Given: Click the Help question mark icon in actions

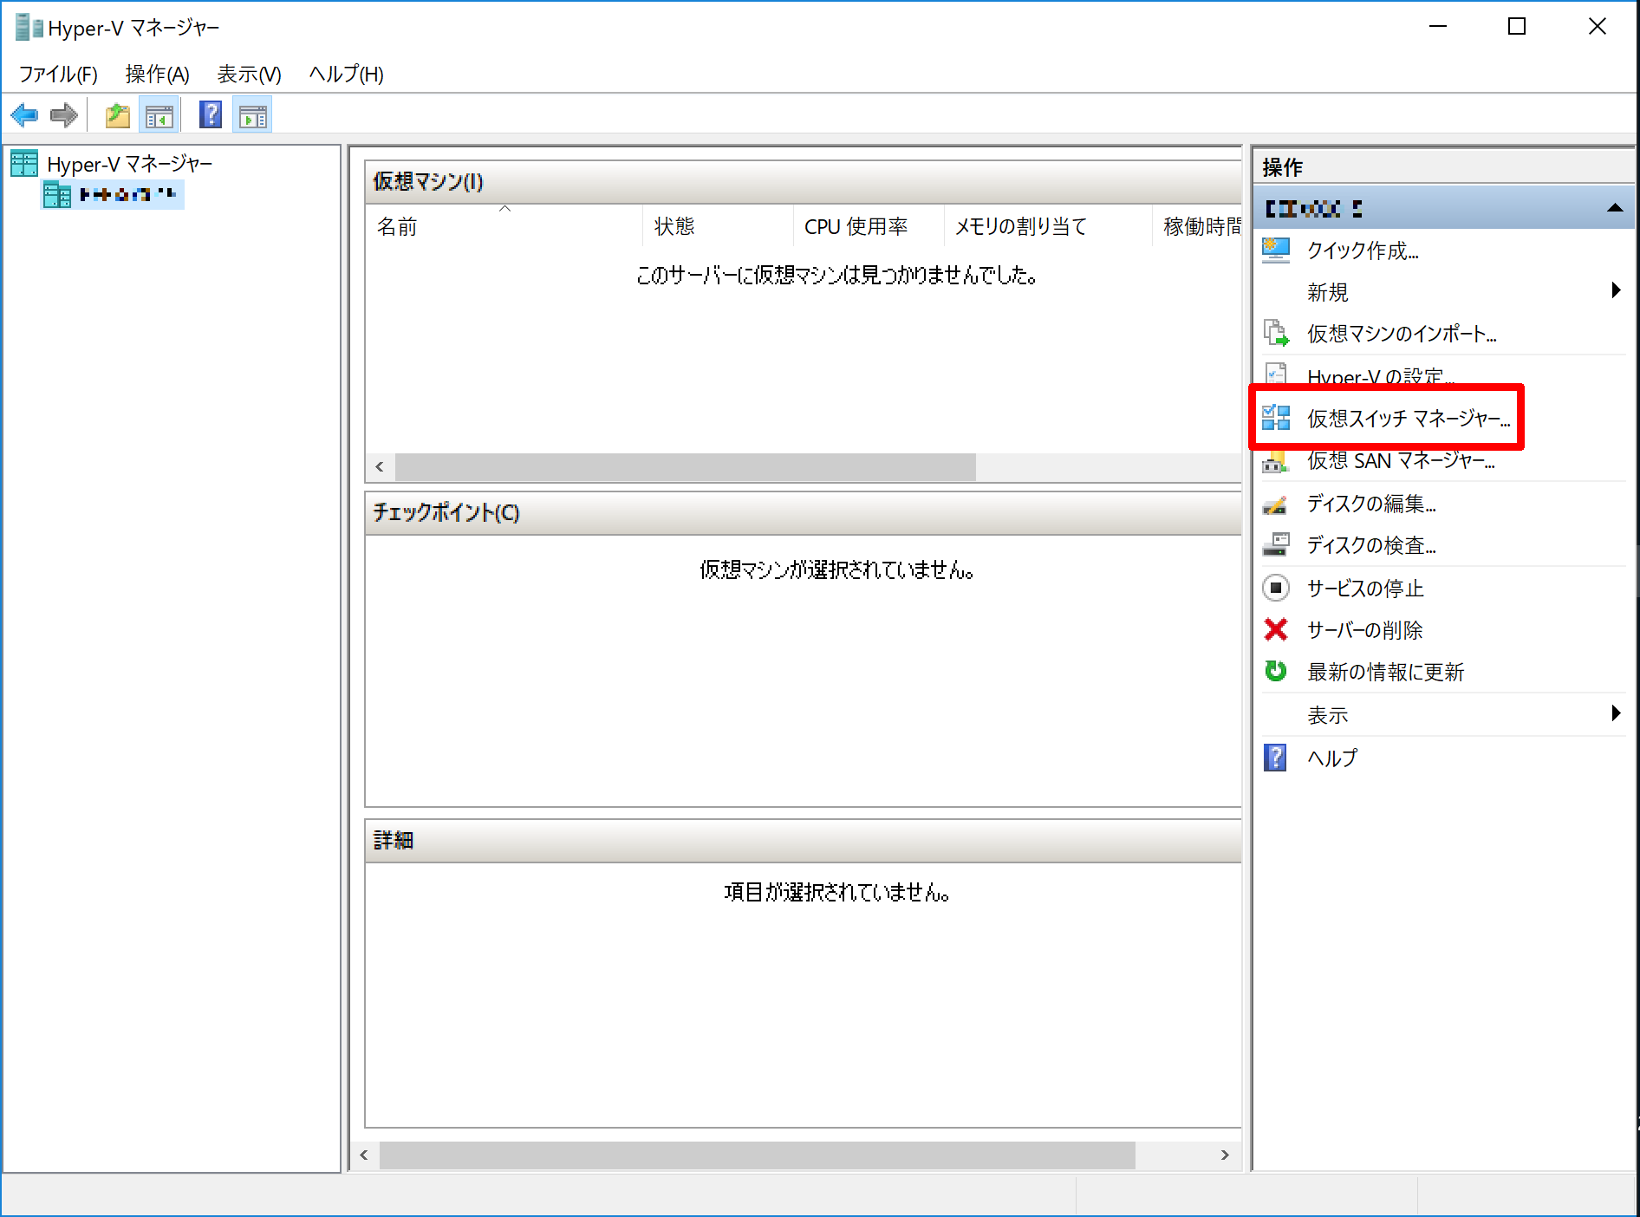Looking at the screenshot, I should coord(1276,758).
